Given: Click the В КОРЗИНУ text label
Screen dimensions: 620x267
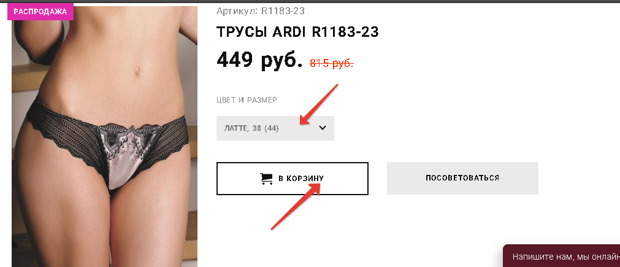Looking at the screenshot, I should (301, 179).
